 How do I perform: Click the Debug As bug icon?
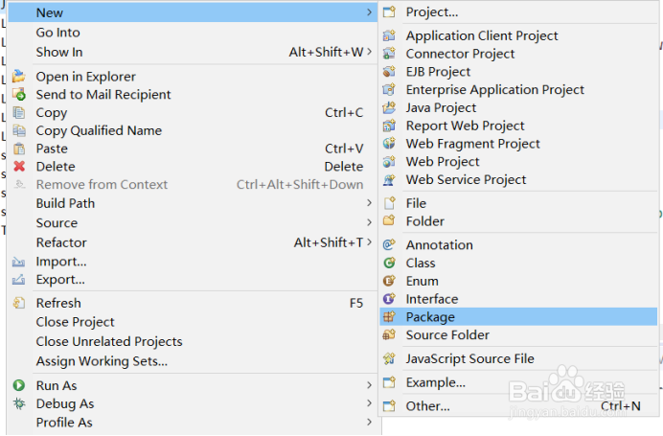pos(19,404)
